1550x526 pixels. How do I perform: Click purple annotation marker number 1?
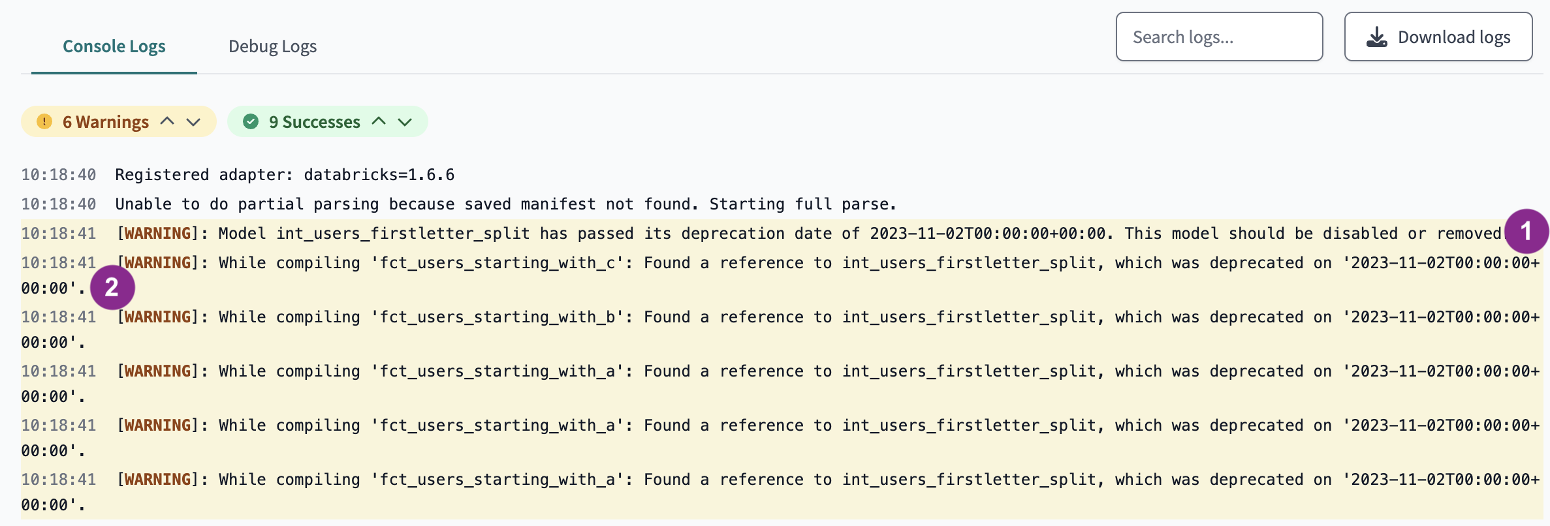(x=1526, y=231)
